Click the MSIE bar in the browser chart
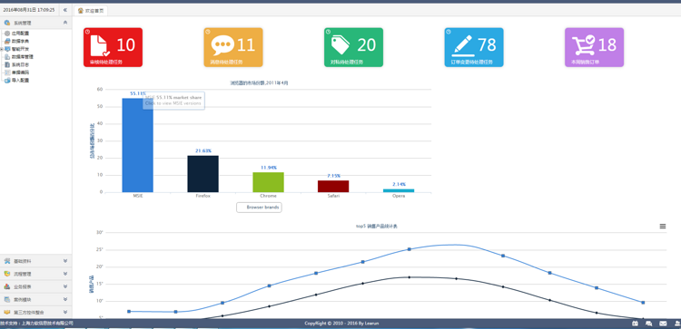Image resolution: width=681 pixels, height=329 pixels. pyautogui.click(x=138, y=145)
